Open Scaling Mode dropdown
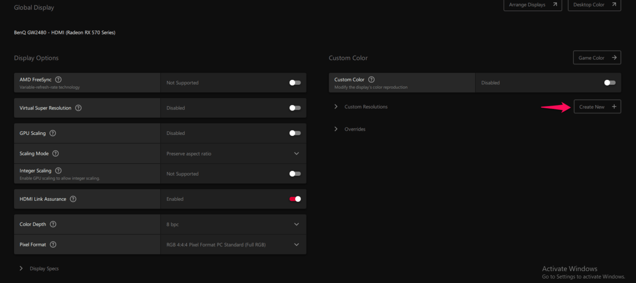 click(x=234, y=154)
